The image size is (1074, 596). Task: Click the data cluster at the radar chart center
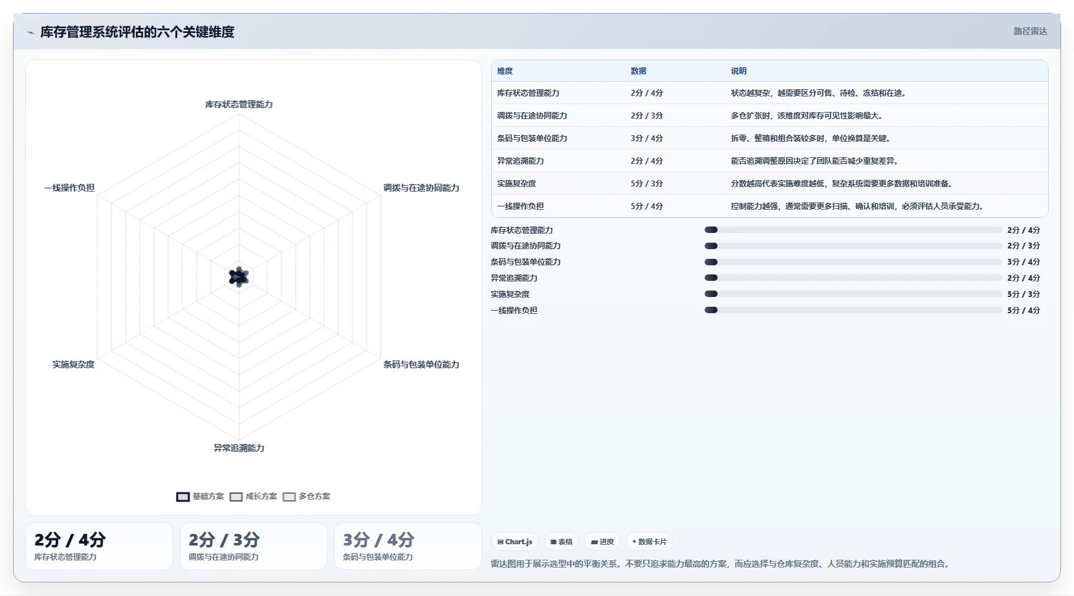point(239,277)
